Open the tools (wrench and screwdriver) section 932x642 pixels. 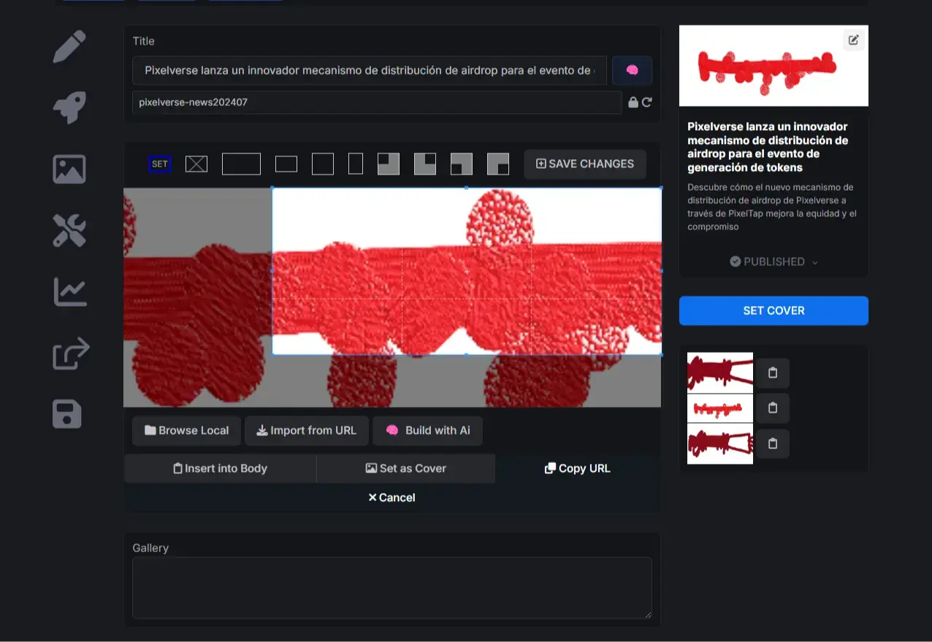(x=69, y=230)
